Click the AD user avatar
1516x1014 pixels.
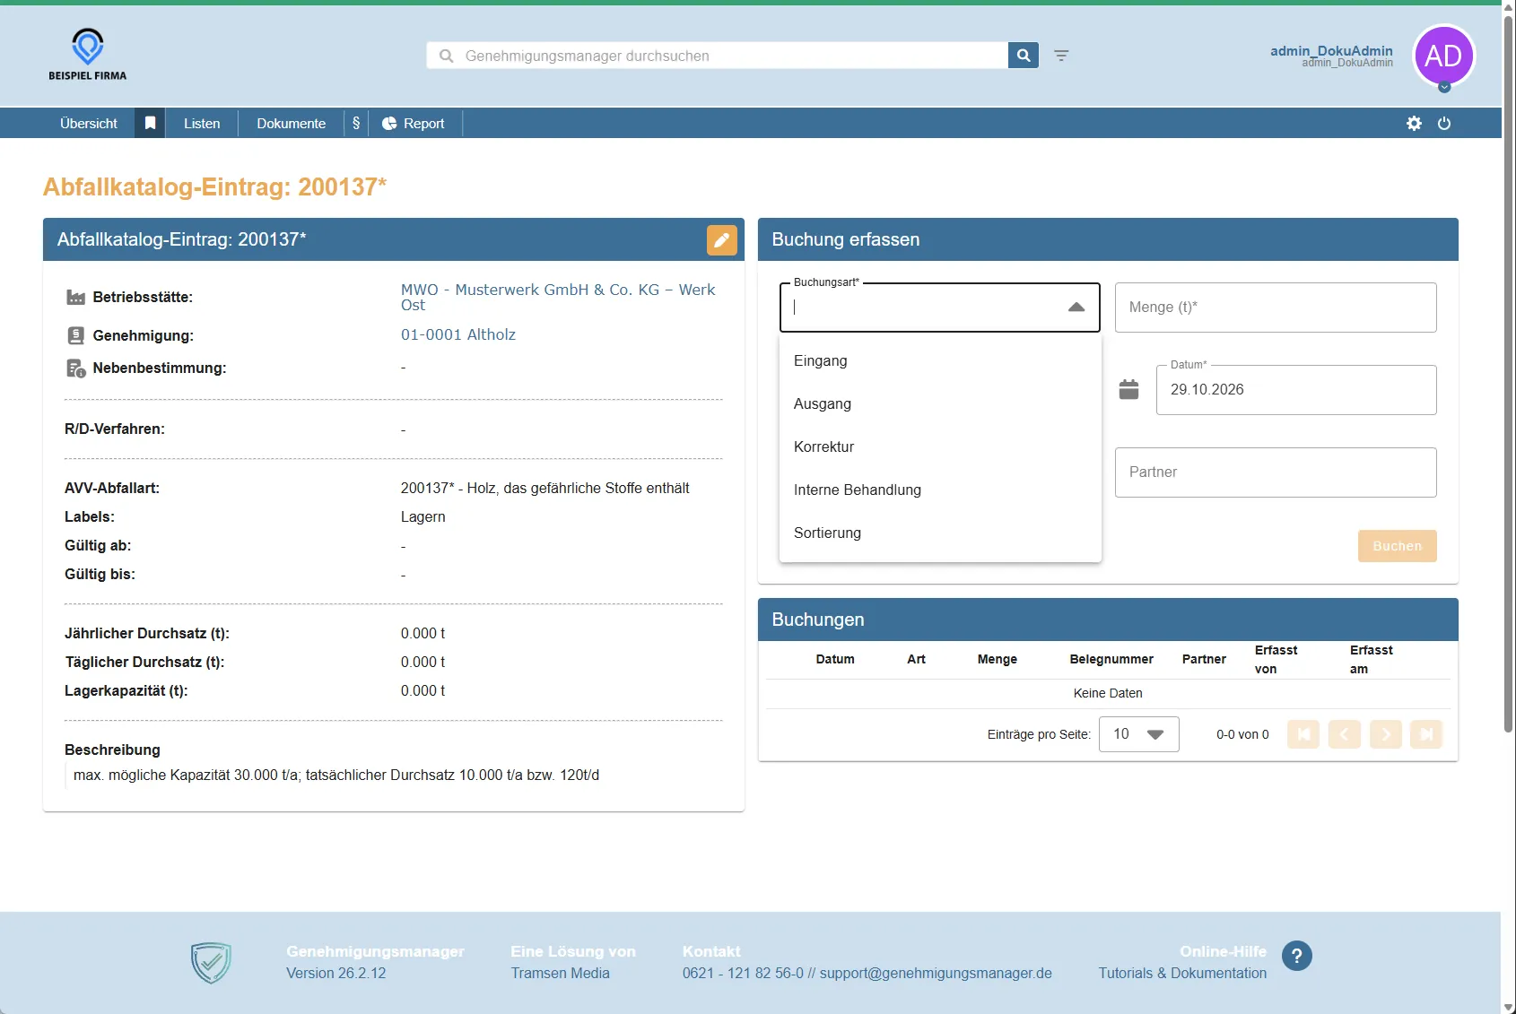pos(1443,56)
